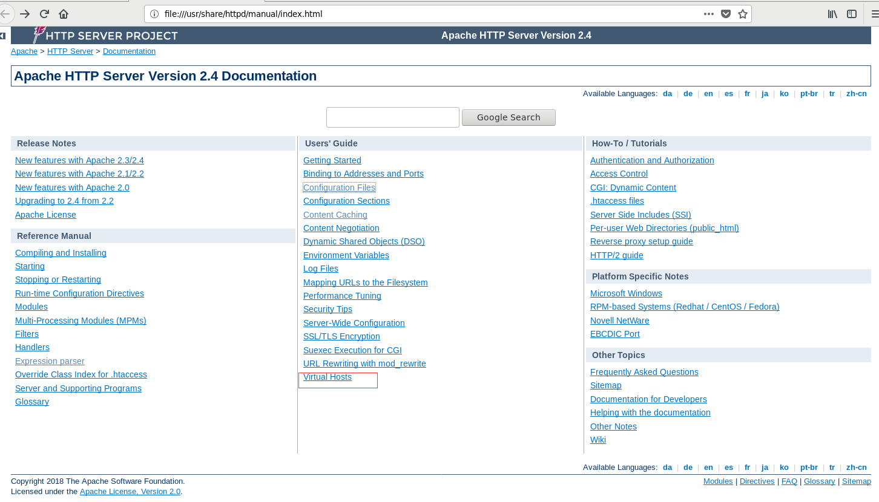Open Directives link in page footer

tap(757, 481)
